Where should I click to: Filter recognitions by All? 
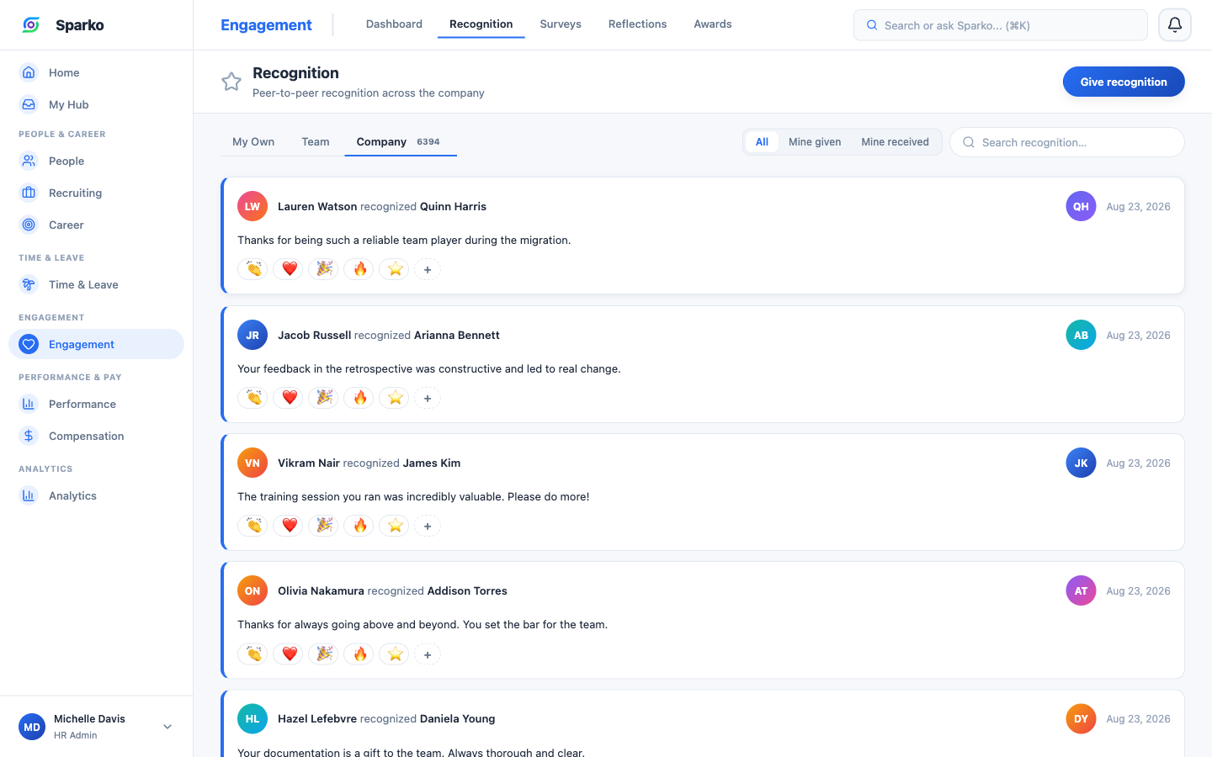(x=762, y=142)
